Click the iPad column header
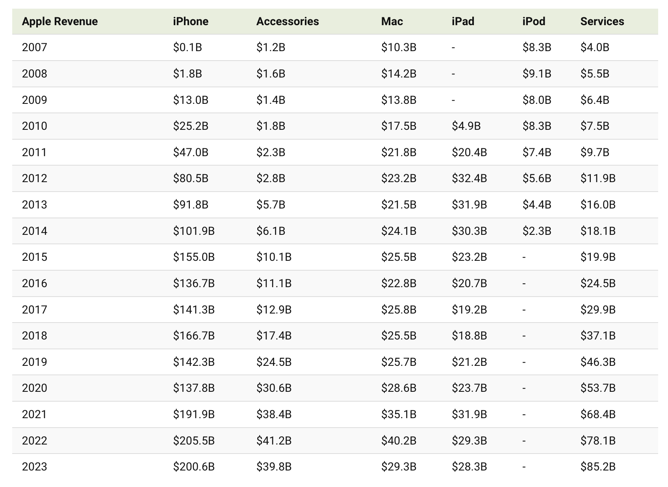Image resolution: width=668 pixels, height=487 pixels. tap(463, 21)
